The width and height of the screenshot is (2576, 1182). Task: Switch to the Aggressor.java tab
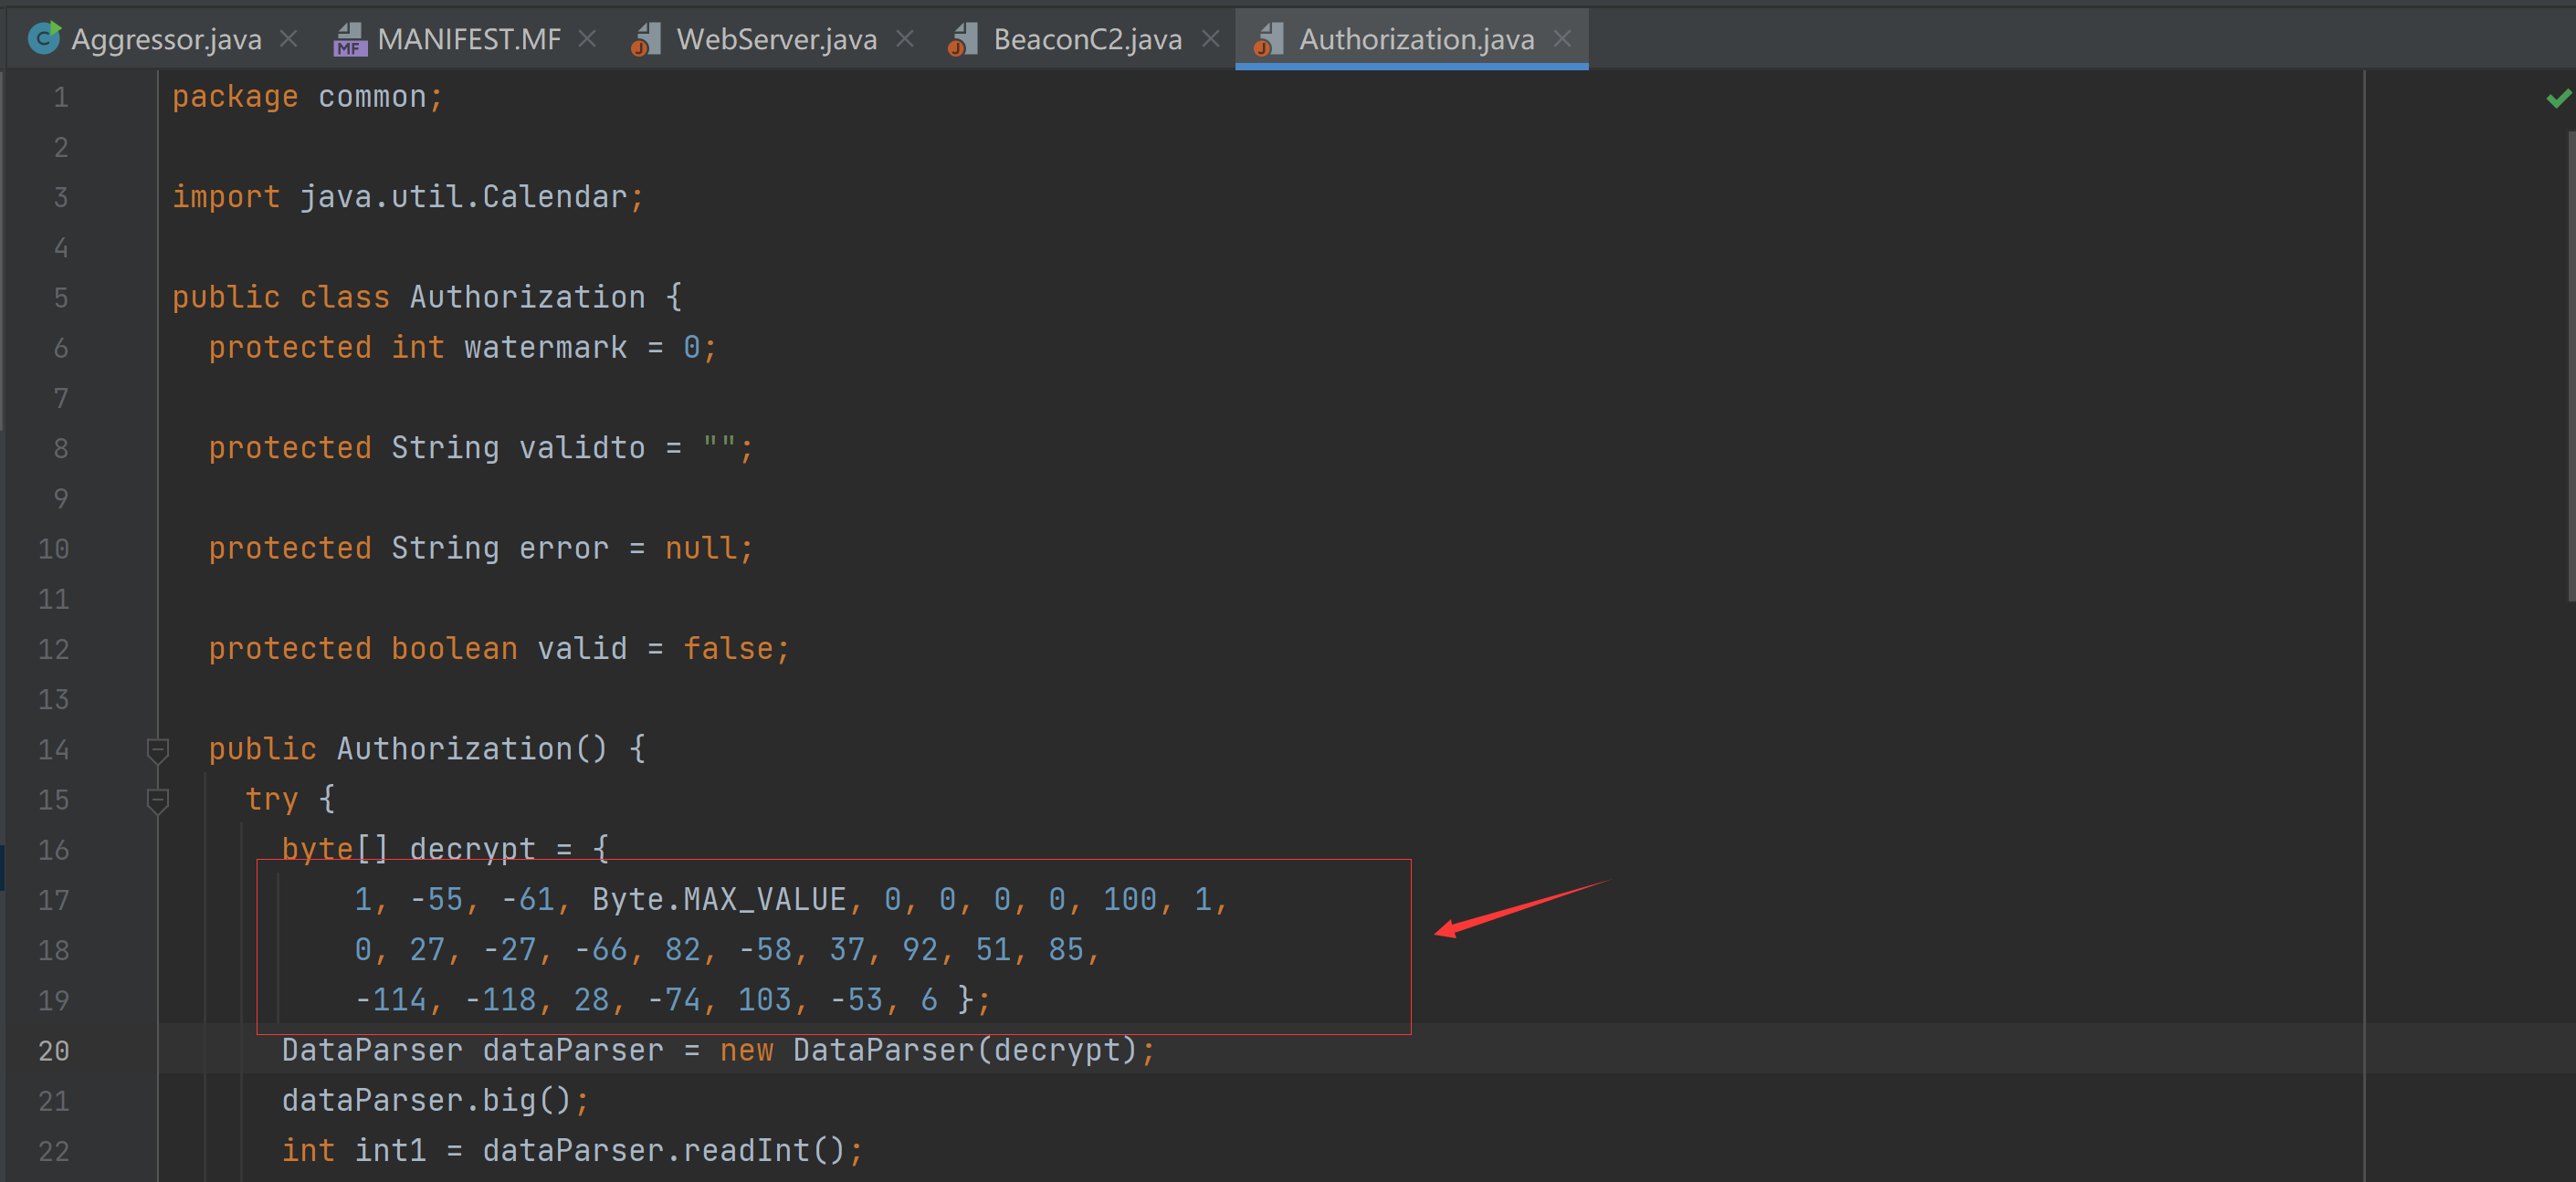[166, 39]
